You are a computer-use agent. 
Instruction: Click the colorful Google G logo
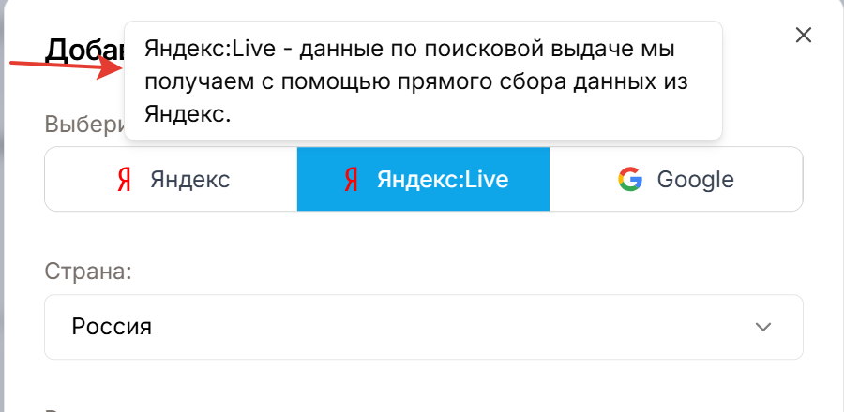[x=630, y=180]
